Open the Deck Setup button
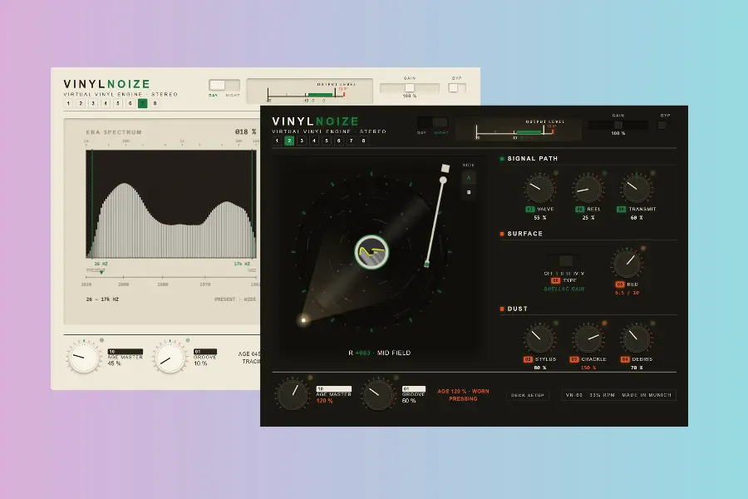748x499 pixels. pyautogui.click(x=528, y=395)
